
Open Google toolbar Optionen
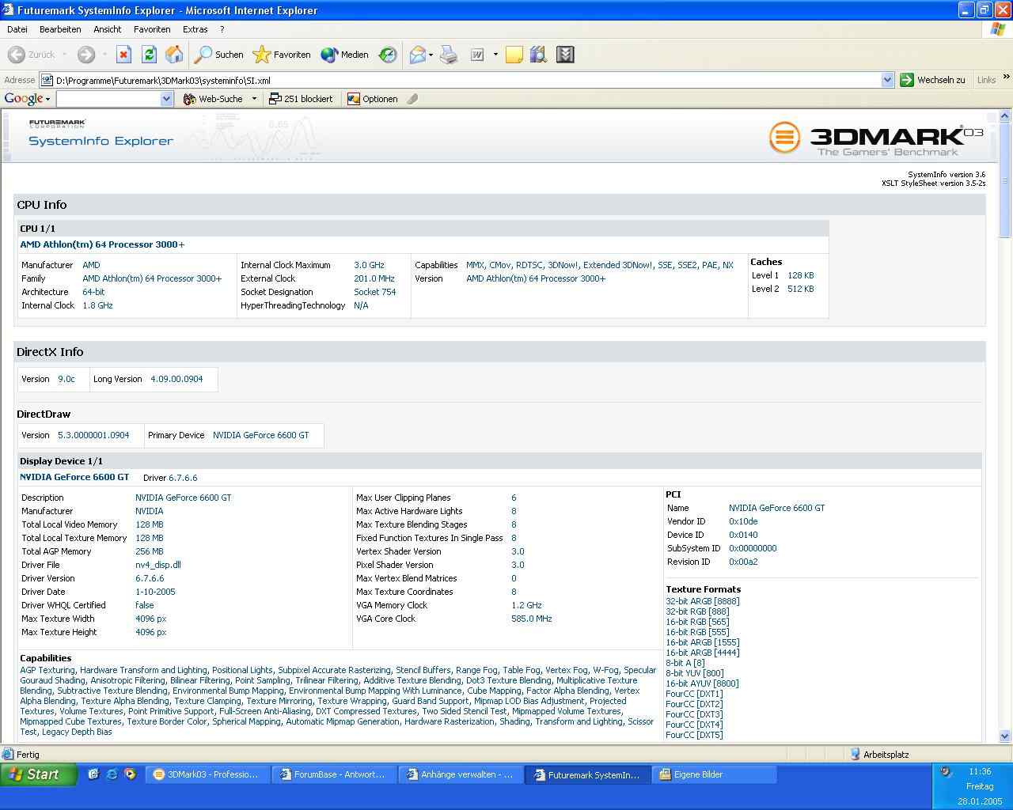[372, 99]
